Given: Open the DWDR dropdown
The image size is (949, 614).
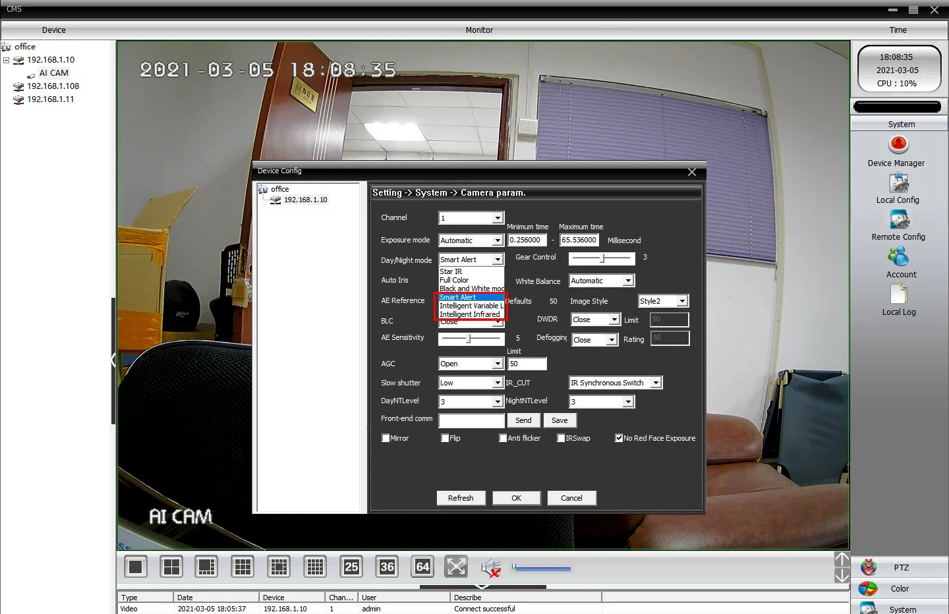Looking at the screenshot, I should point(596,320).
